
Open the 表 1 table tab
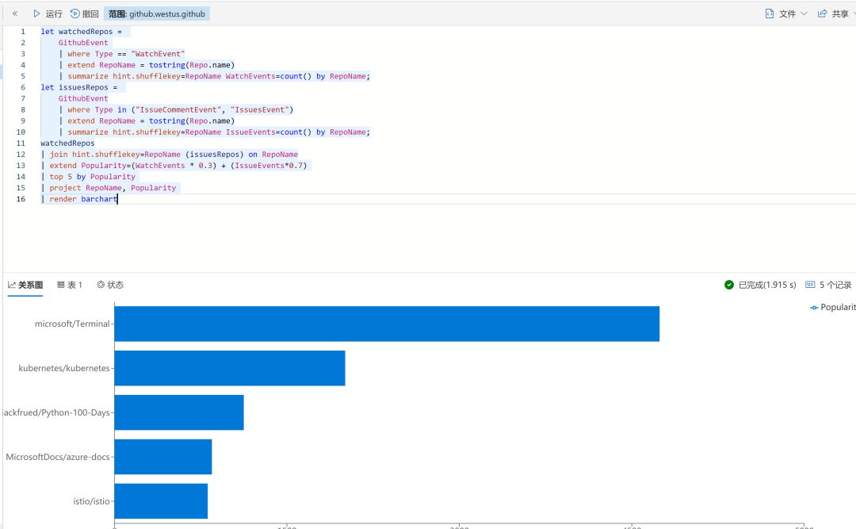point(70,285)
